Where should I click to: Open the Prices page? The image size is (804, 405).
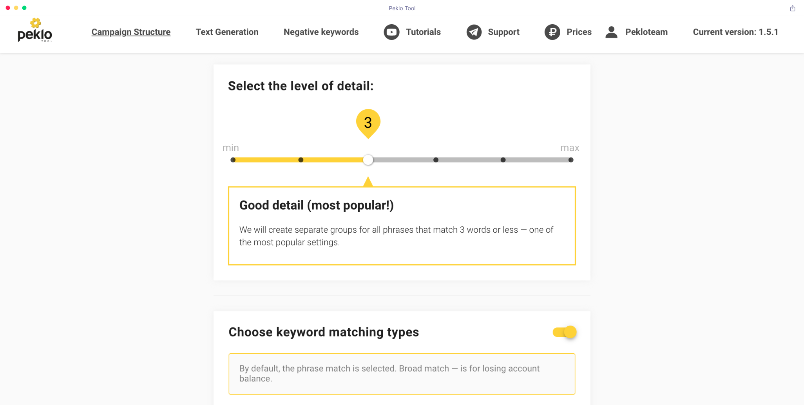(579, 32)
